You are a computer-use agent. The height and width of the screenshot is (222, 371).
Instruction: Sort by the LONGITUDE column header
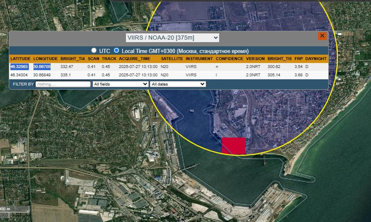click(46, 58)
